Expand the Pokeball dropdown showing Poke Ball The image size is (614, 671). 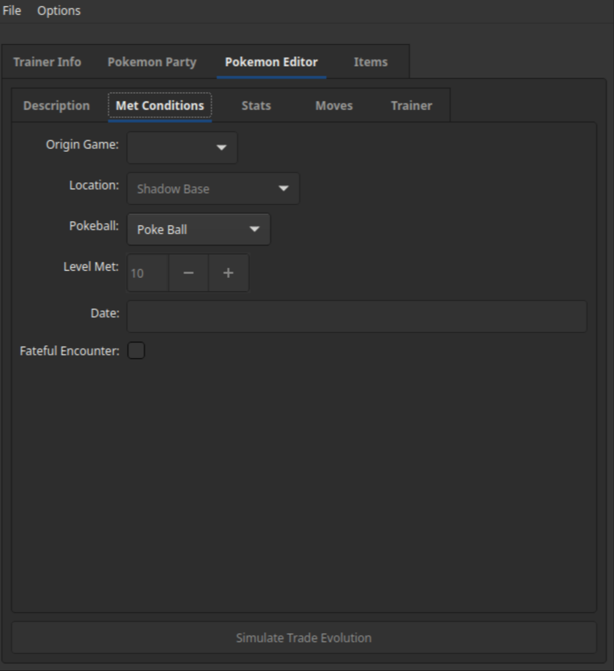(x=199, y=229)
